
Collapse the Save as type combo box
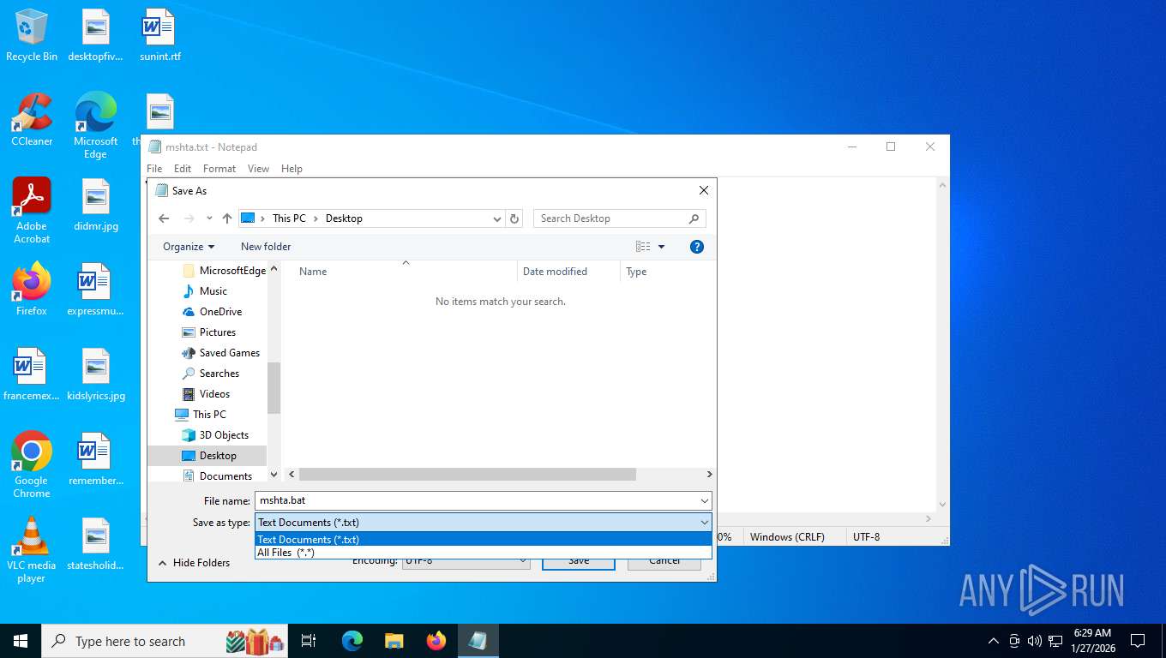704,523
